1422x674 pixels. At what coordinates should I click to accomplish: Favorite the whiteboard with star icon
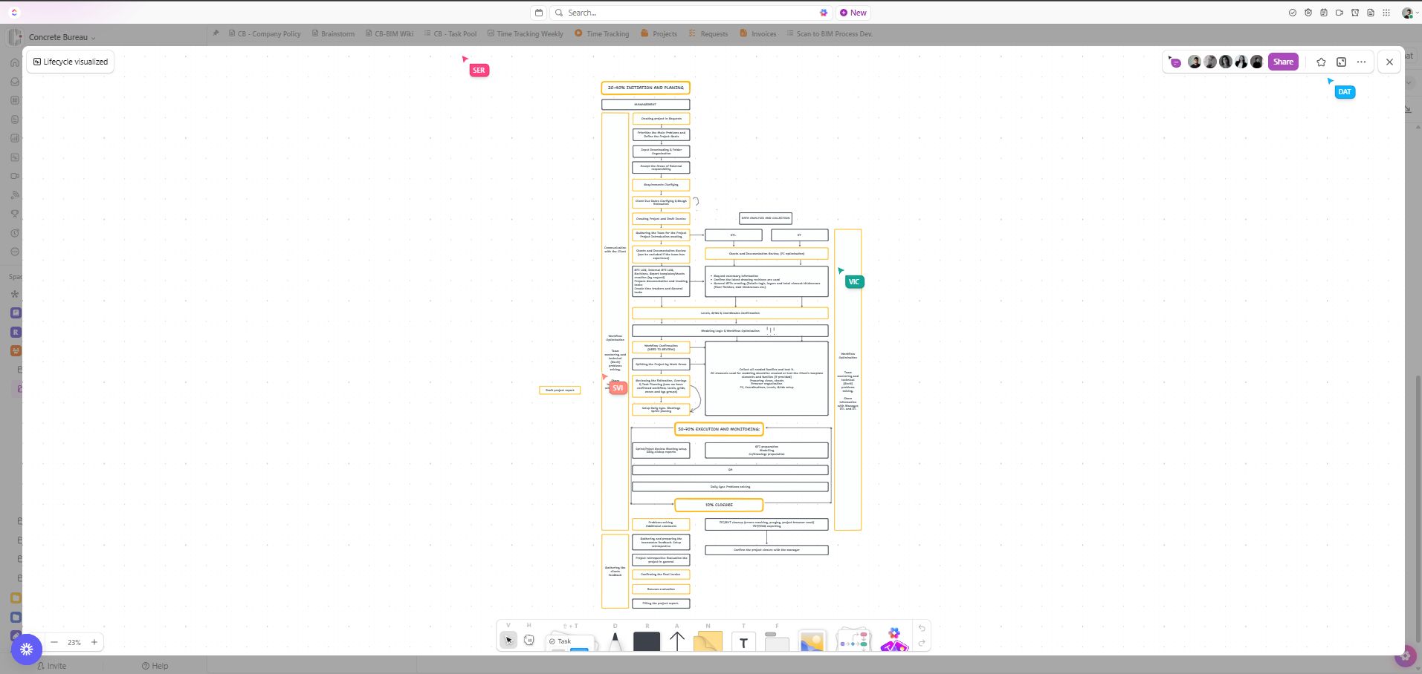click(x=1321, y=62)
